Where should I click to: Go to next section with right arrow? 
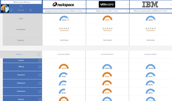coord(31,10)
